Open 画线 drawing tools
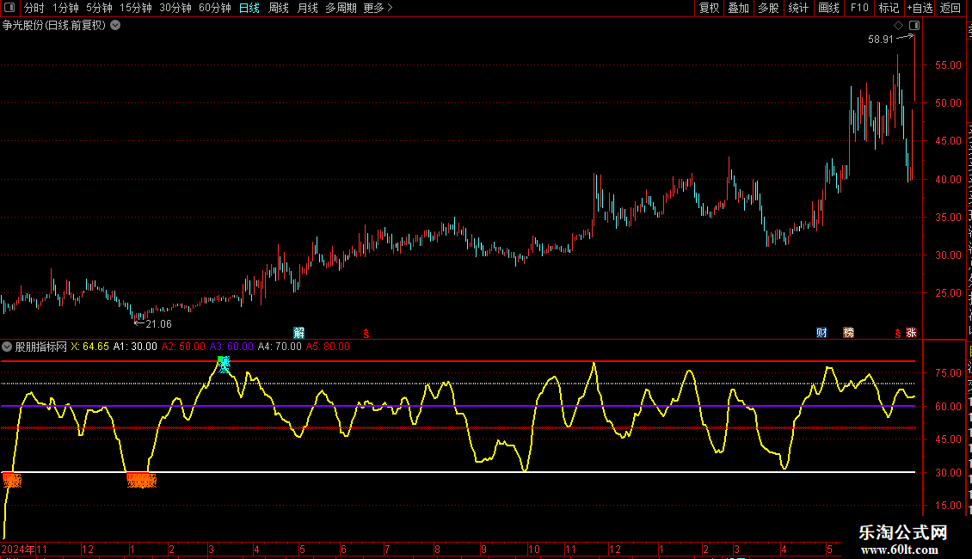972x559 pixels. point(828,8)
